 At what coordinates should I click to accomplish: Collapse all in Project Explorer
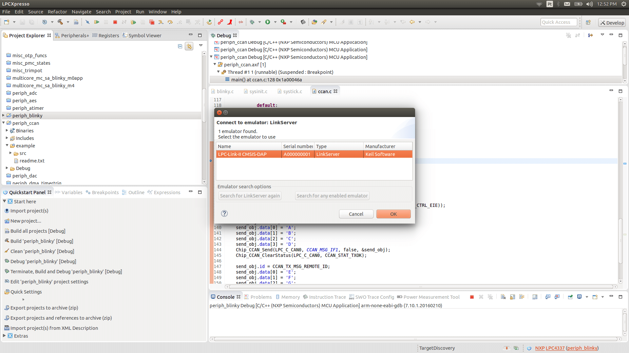click(180, 46)
